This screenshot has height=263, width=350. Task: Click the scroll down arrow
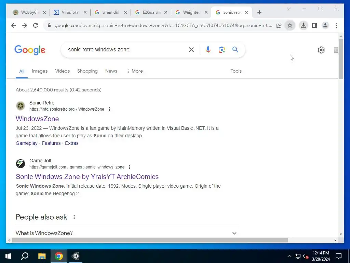pos(341,234)
